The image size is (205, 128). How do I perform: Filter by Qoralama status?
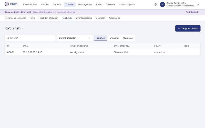[128, 38]
